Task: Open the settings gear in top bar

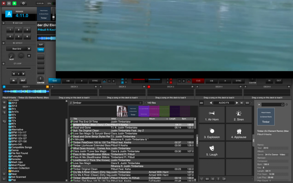Action: (23, 3)
